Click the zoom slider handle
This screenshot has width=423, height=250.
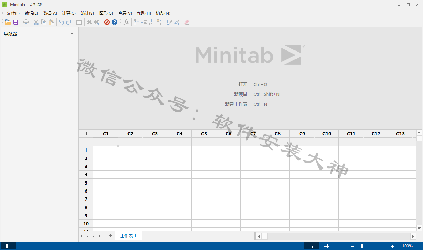(362, 246)
